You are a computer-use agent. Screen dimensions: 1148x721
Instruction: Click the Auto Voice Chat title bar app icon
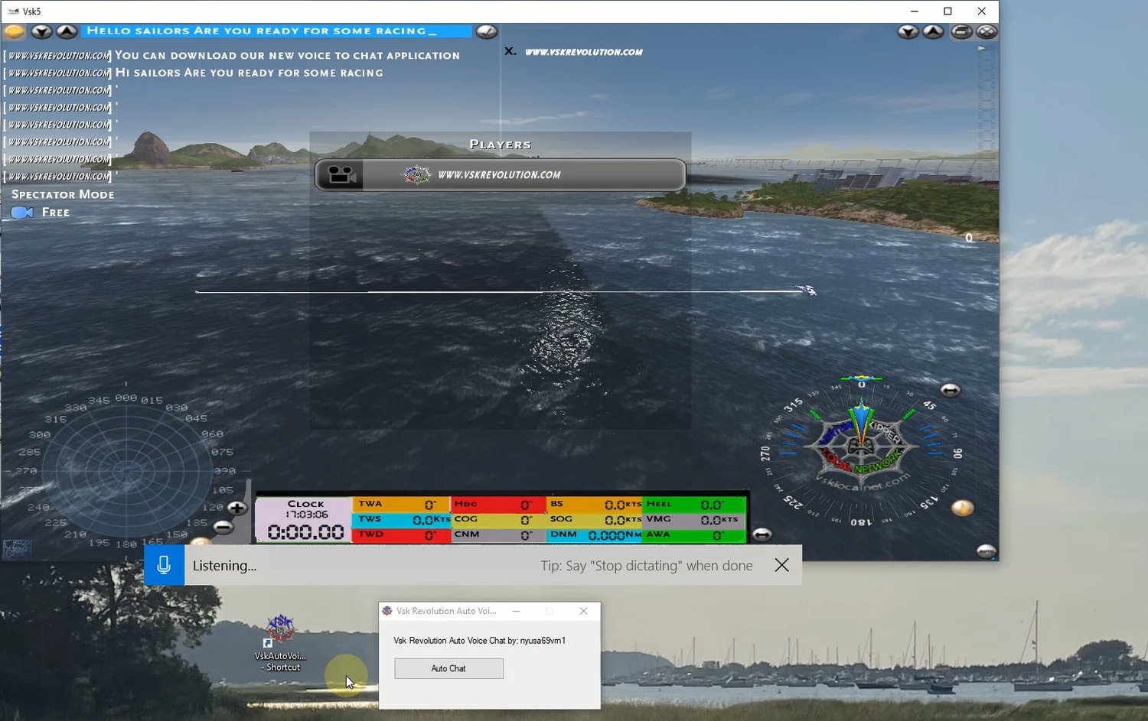coord(387,611)
